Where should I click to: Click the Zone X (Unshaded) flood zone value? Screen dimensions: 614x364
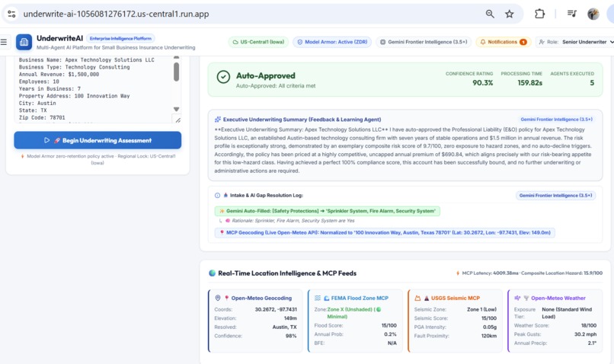(353, 313)
